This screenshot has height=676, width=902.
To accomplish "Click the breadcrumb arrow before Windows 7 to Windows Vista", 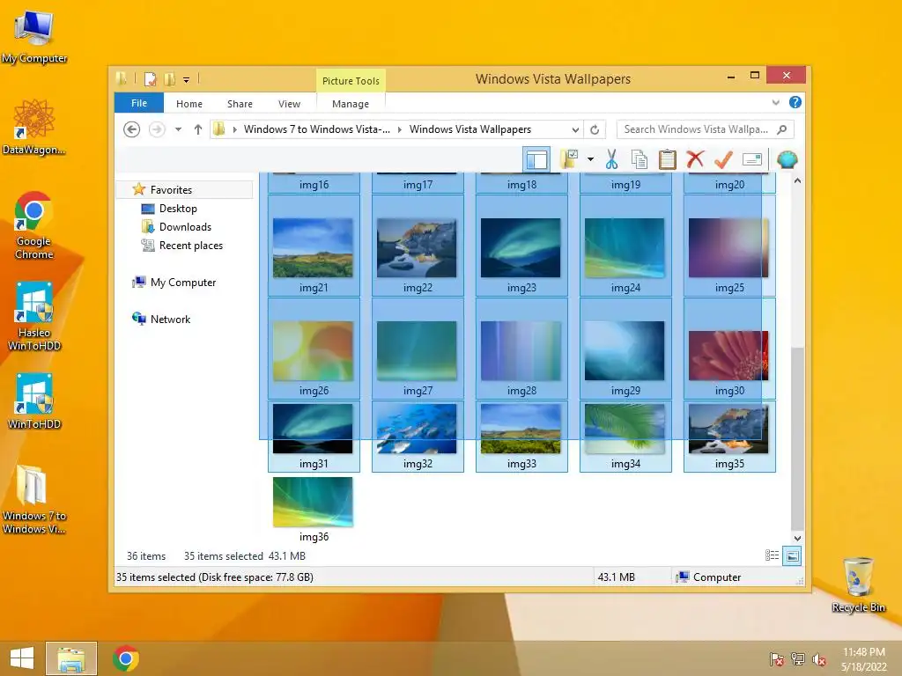I will point(234,129).
